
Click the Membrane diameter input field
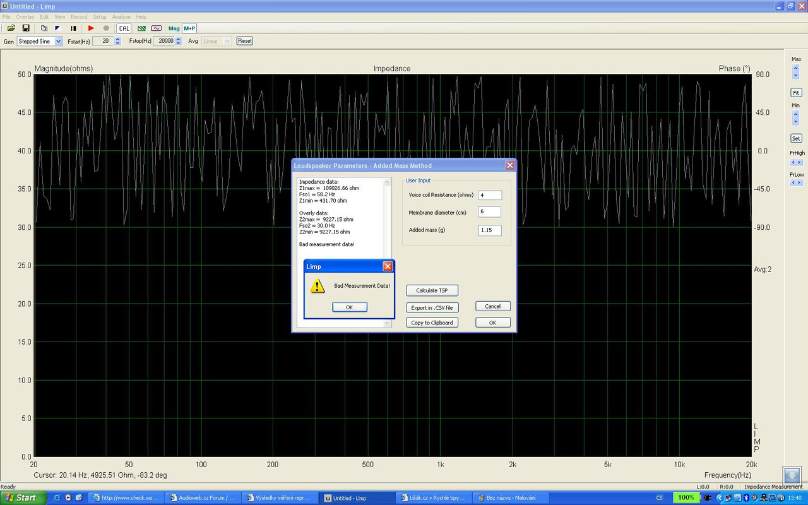point(490,212)
